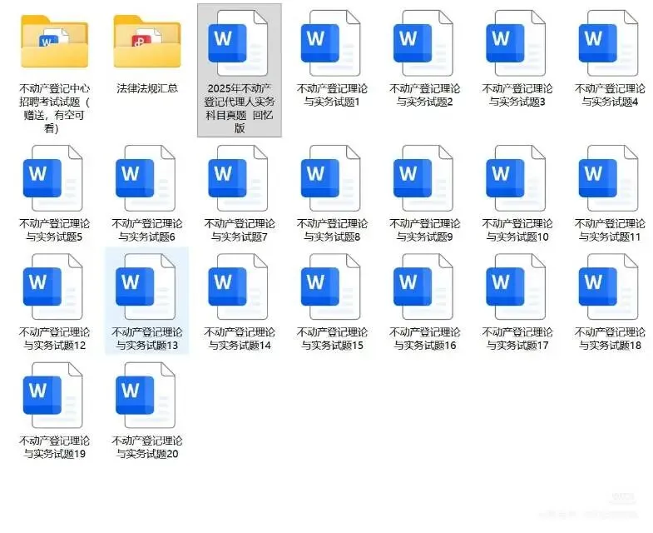Click Word icon of 不动产登记理论与实务试题16

point(423,286)
